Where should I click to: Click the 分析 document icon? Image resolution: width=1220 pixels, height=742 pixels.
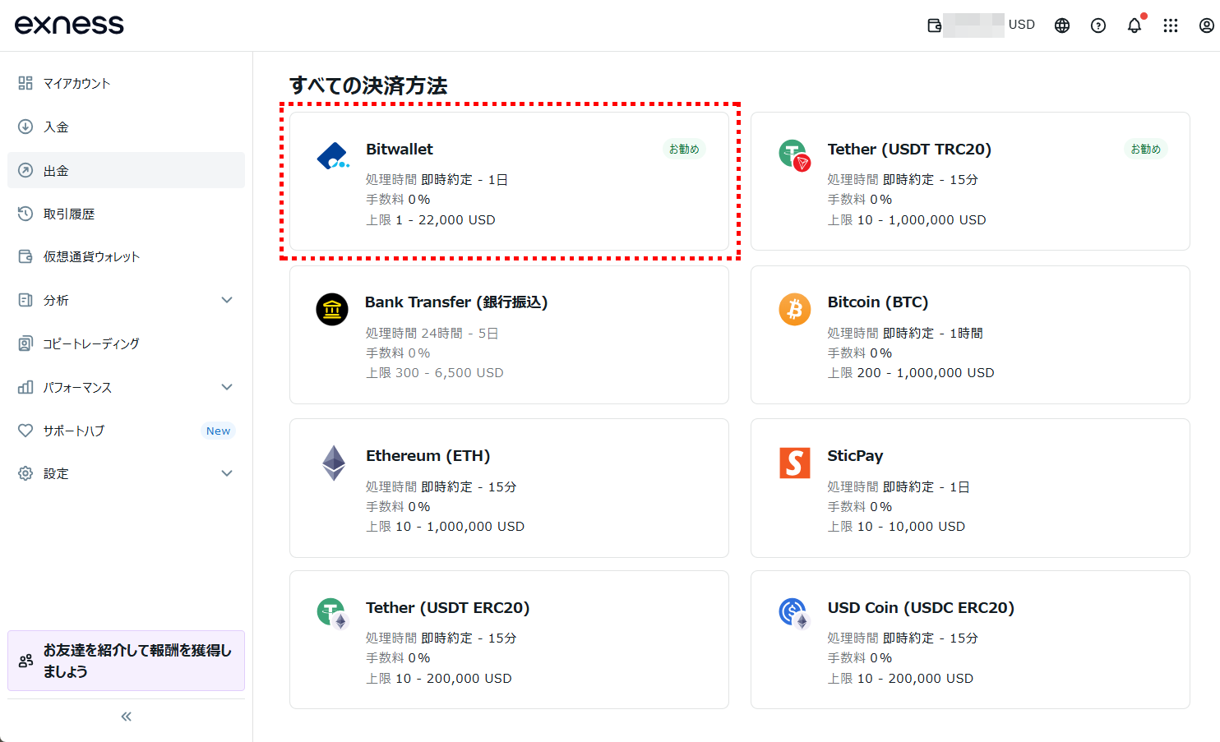25,300
